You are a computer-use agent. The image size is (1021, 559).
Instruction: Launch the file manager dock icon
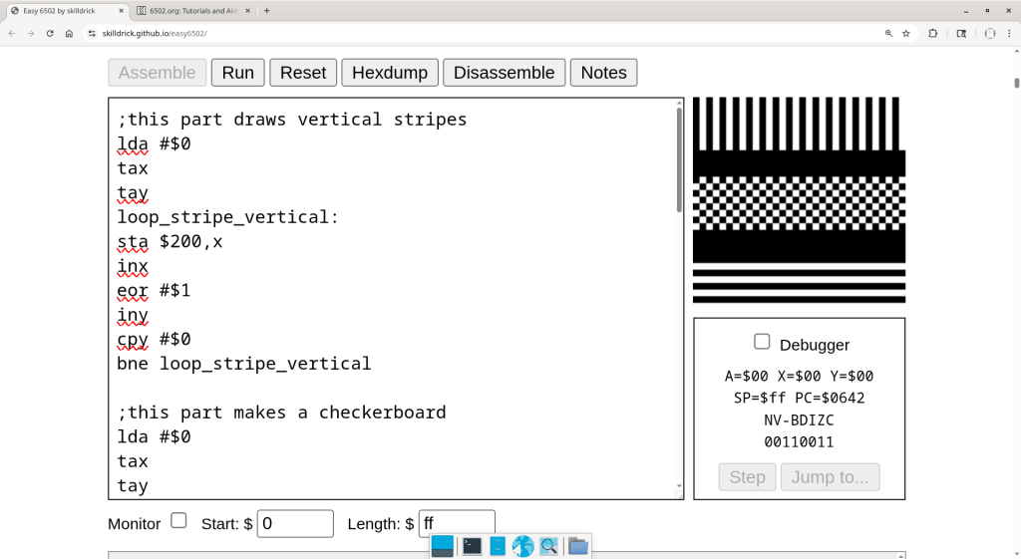click(x=498, y=546)
